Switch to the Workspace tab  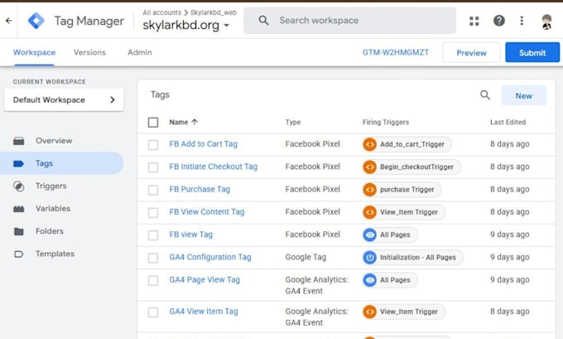pos(35,52)
